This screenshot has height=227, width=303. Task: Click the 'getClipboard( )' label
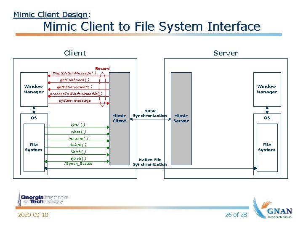click(74, 80)
